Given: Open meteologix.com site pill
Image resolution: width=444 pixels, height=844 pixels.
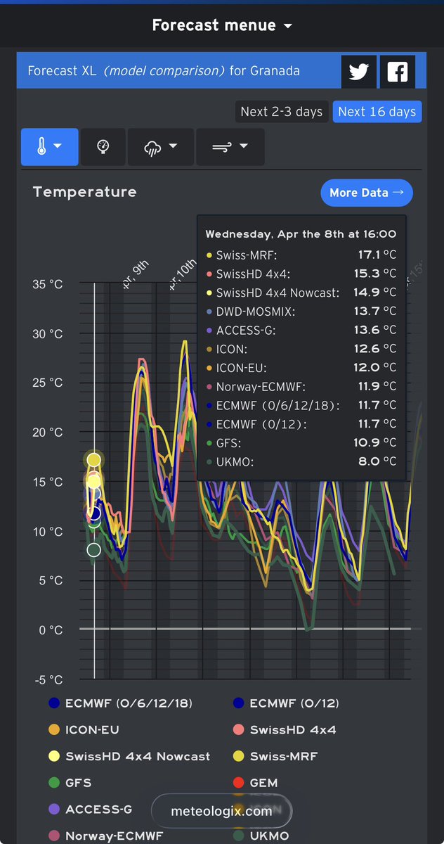Looking at the screenshot, I should 221,811.
